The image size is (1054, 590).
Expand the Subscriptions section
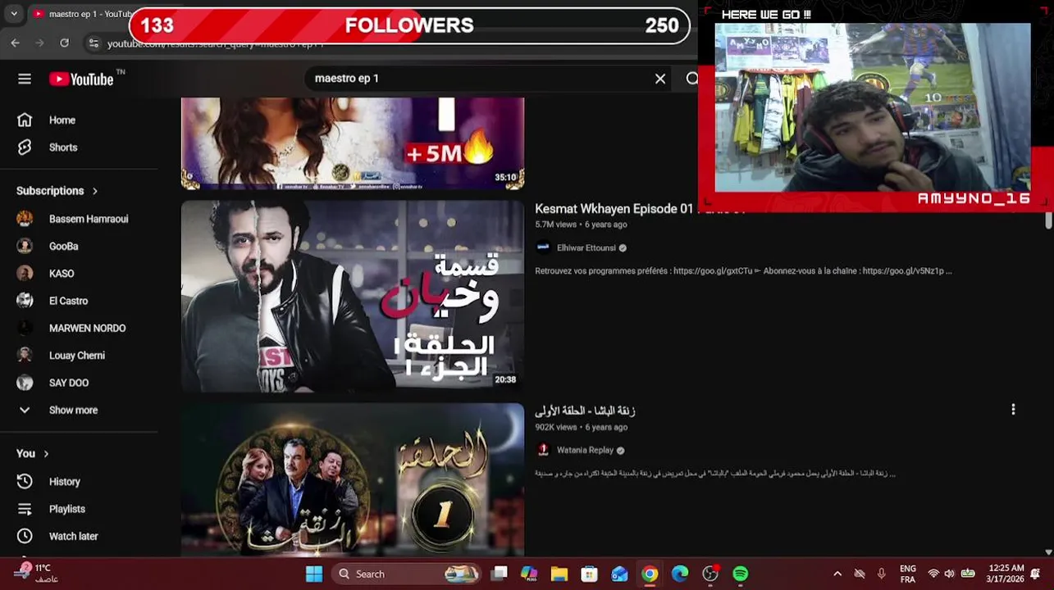click(57, 191)
